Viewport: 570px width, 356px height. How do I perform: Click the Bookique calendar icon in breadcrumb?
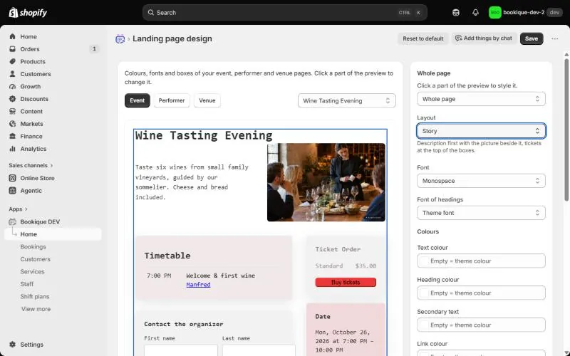click(x=120, y=39)
